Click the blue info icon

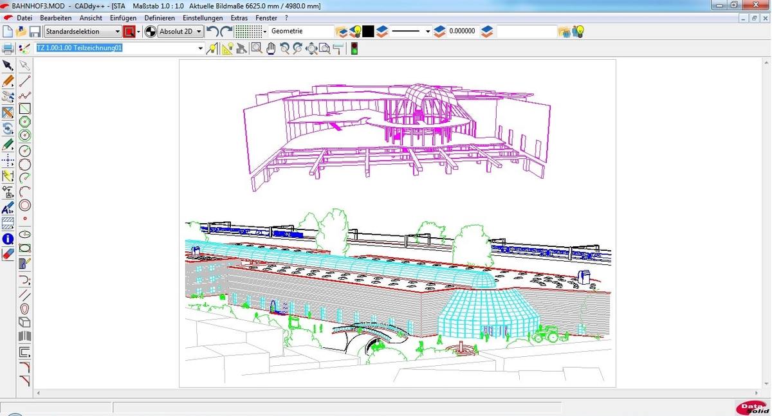coord(8,239)
